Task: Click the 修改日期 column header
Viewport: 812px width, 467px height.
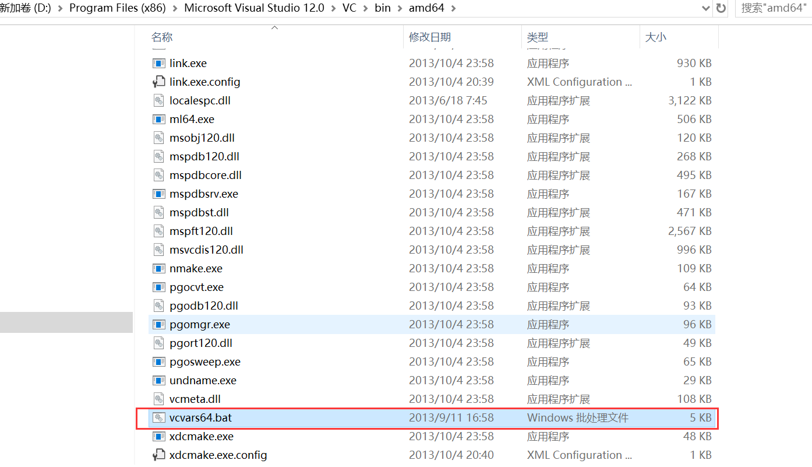Action: (x=430, y=37)
